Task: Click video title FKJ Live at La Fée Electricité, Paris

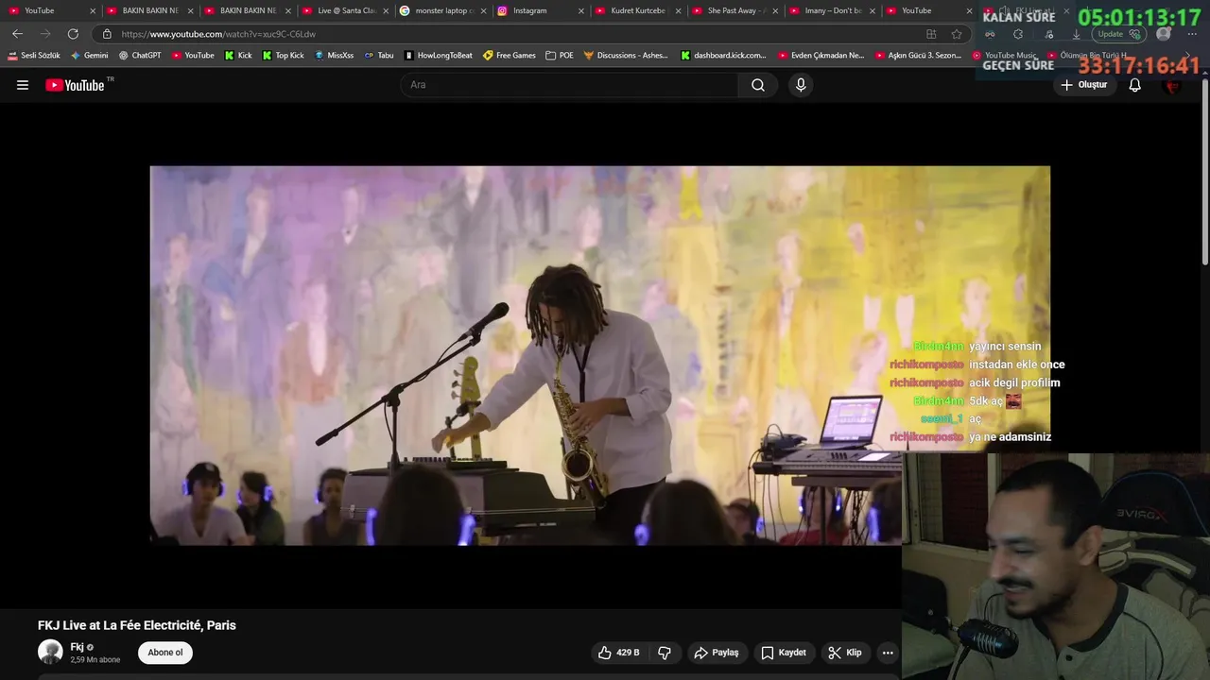Action: 137,625
